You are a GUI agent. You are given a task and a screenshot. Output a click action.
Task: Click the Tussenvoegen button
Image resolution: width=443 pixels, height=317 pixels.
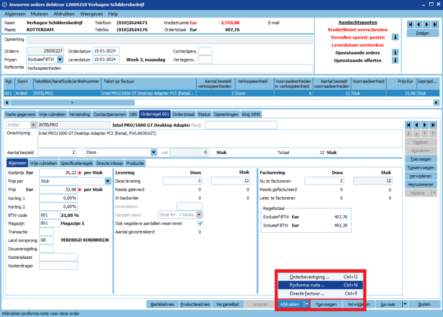point(420,168)
